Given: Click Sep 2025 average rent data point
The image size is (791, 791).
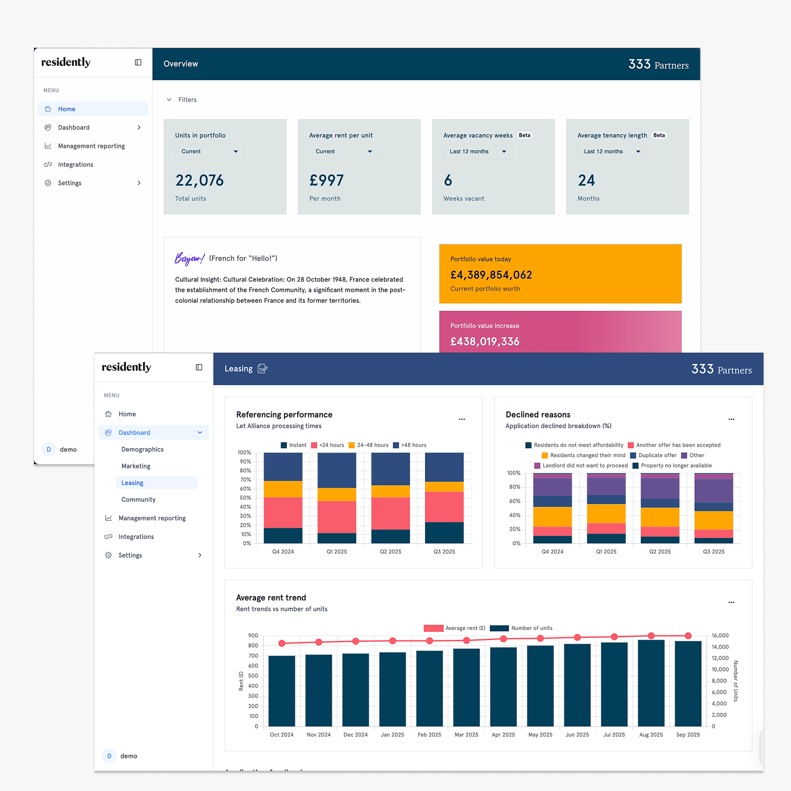Looking at the screenshot, I should point(688,636).
